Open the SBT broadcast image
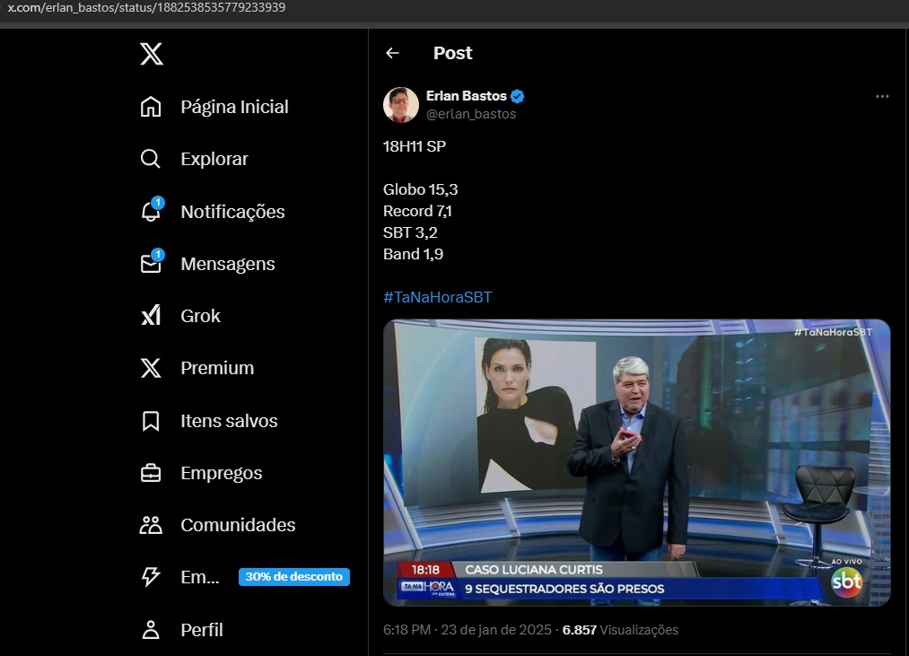909x656 pixels. pos(636,462)
